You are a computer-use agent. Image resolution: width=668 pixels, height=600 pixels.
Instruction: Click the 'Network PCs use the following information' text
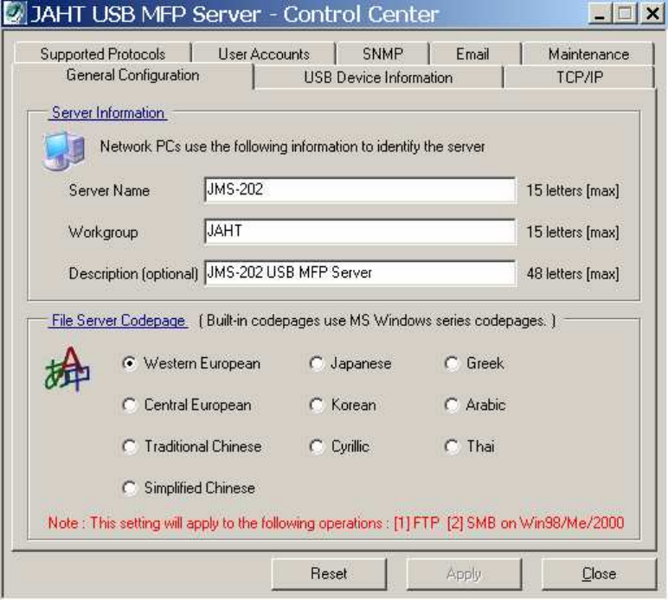click(292, 146)
